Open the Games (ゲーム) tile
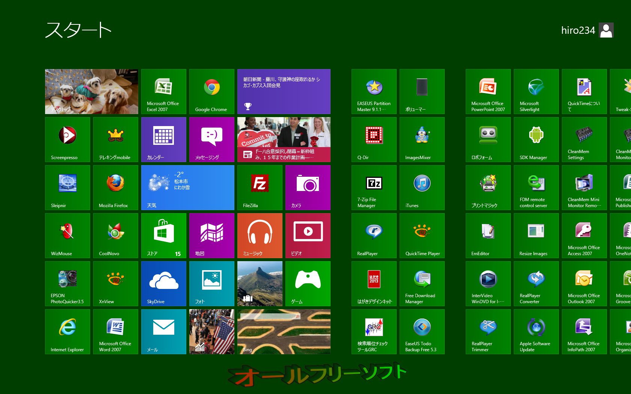 tap(308, 284)
